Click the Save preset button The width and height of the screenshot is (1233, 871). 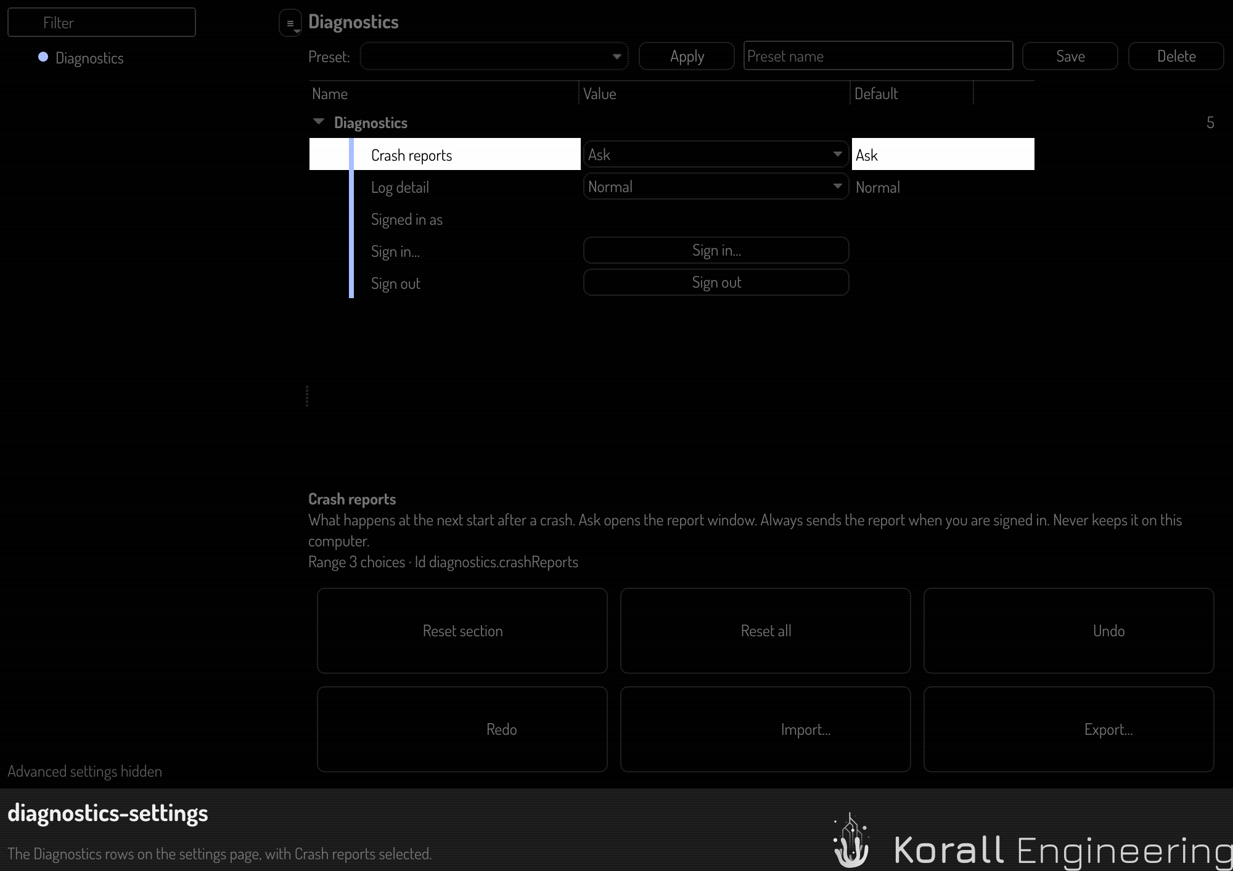point(1070,56)
